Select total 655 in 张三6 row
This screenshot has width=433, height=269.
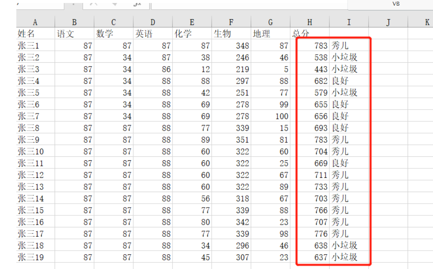[x=310, y=104]
